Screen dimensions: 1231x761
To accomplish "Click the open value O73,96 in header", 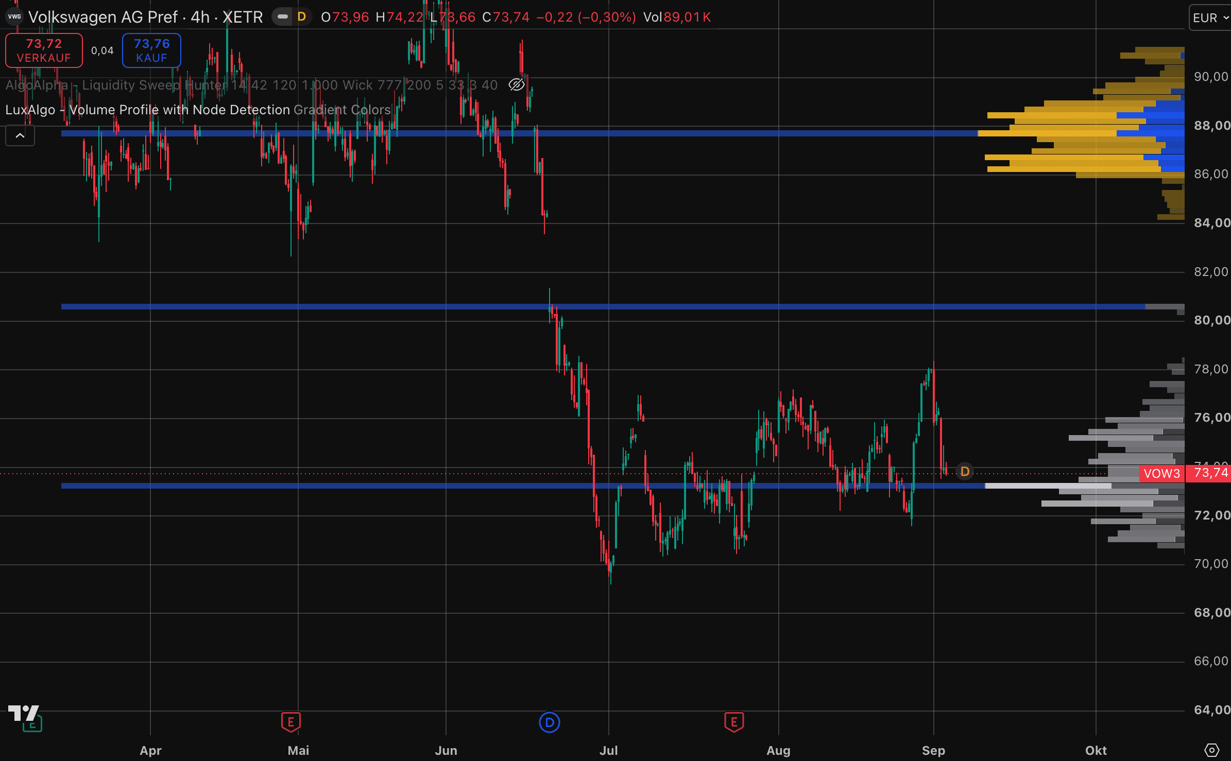I will [x=345, y=17].
